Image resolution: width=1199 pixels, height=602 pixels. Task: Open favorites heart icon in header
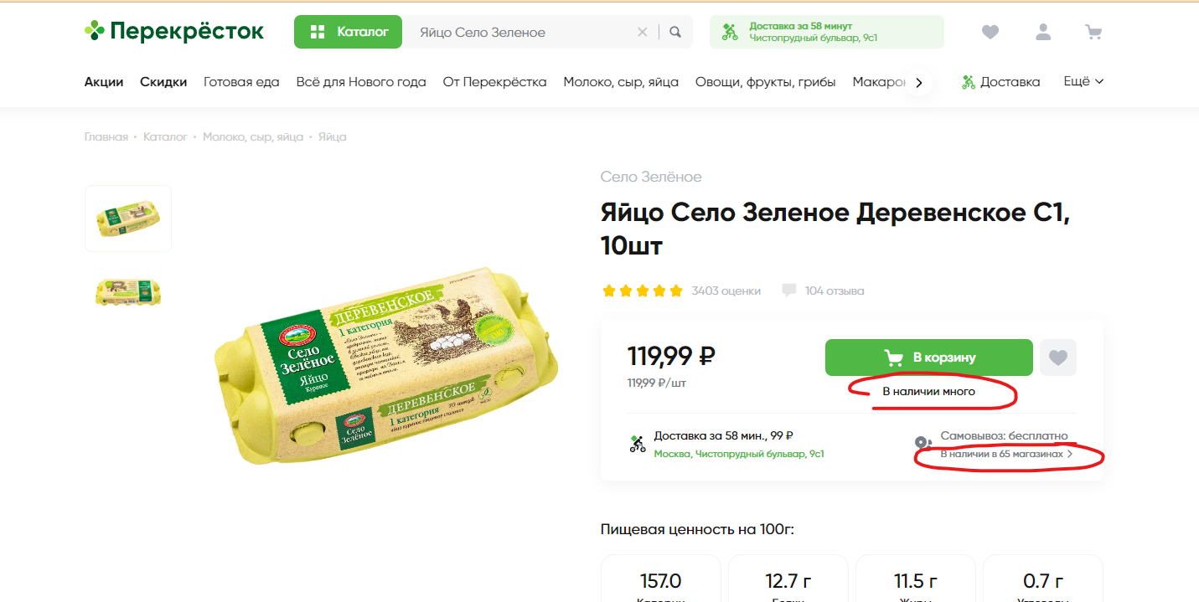[990, 32]
